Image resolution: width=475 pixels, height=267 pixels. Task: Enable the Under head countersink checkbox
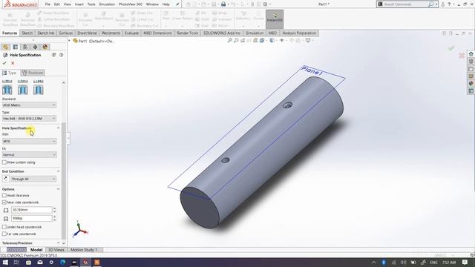(4, 227)
